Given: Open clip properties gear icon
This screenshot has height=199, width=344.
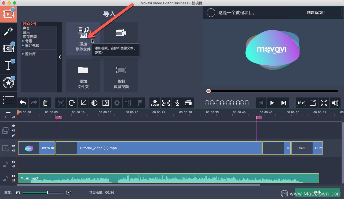Looking at the screenshot, I should pyautogui.click(x=117, y=103).
